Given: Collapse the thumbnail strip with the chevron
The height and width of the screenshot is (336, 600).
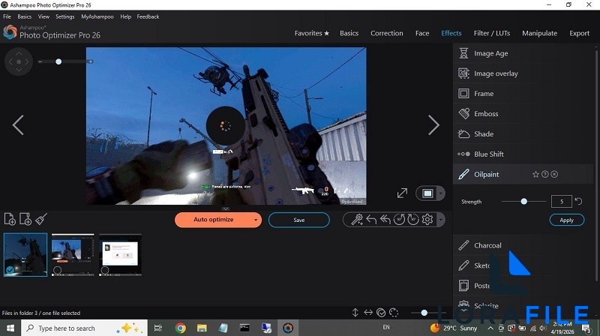Looking at the screenshot, I should click(x=226, y=208).
